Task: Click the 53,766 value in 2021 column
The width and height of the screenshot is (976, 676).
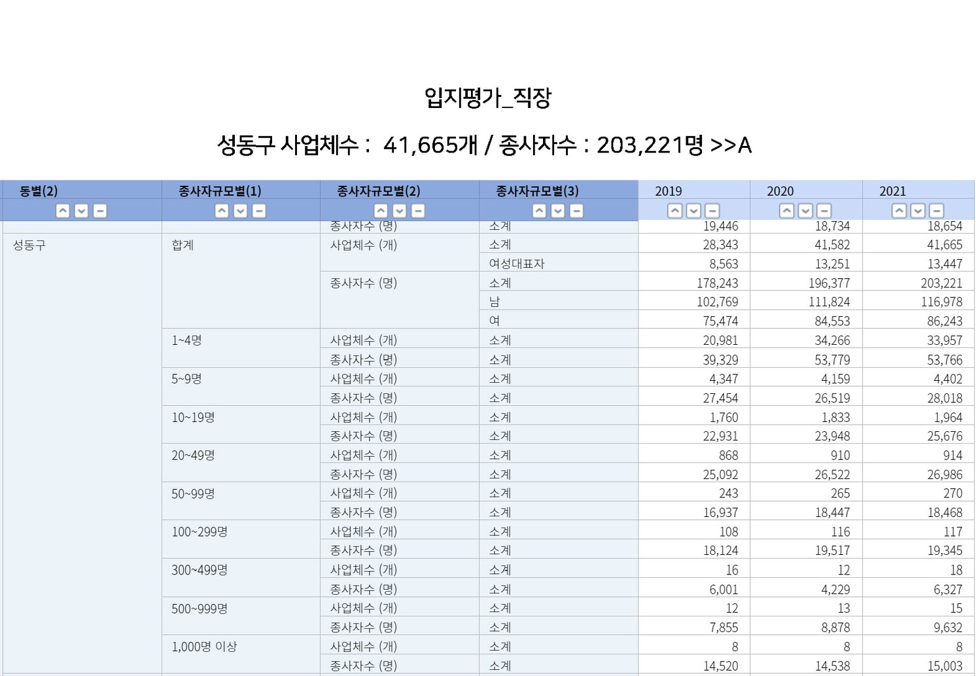Action: pos(945,359)
